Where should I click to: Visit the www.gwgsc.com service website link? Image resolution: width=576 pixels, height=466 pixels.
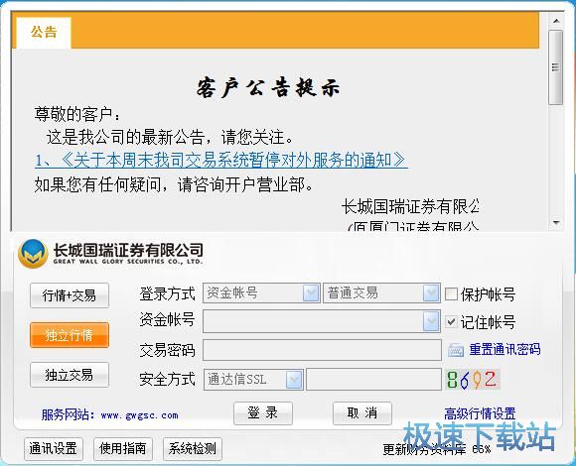pos(140,415)
